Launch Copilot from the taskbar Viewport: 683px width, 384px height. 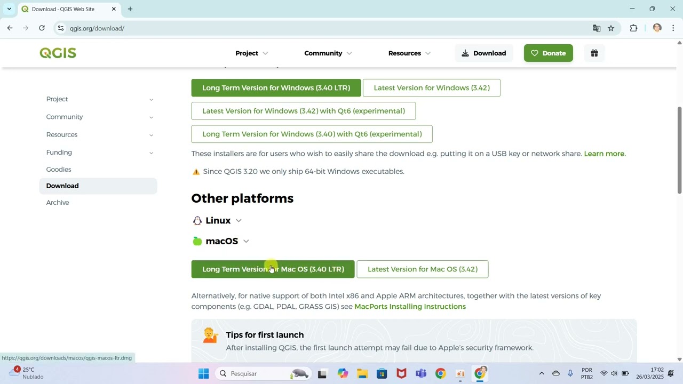(x=343, y=373)
